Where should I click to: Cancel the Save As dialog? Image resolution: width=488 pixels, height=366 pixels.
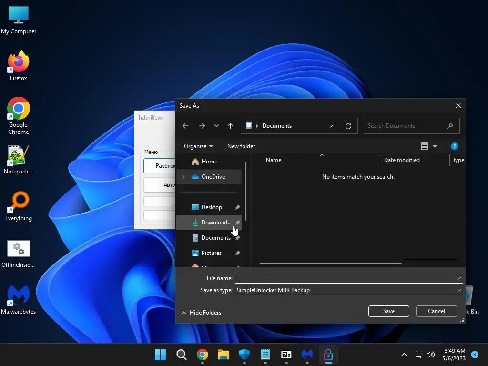point(437,311)
